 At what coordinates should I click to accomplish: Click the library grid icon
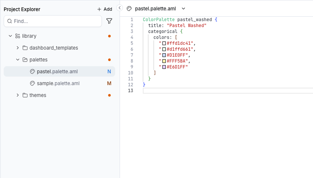18,36
